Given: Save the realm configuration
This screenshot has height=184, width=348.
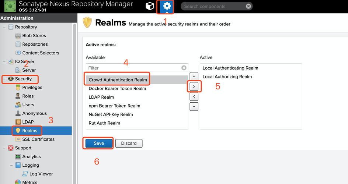Looking at the screenshot, I should coord(99,144).
